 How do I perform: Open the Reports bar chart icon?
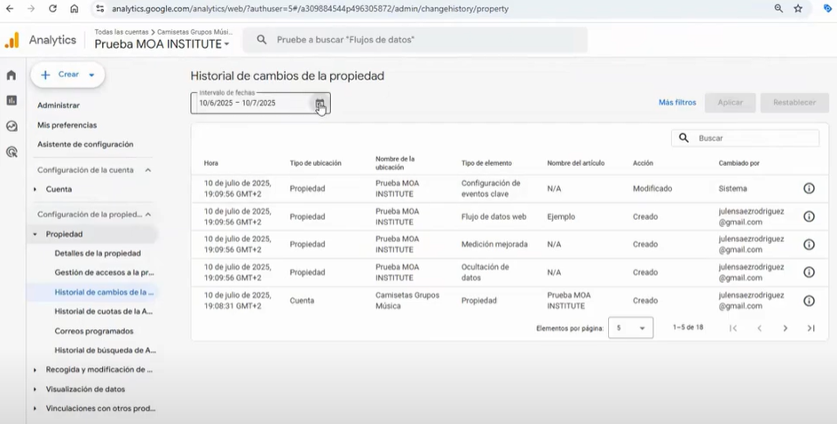(12, 100)
